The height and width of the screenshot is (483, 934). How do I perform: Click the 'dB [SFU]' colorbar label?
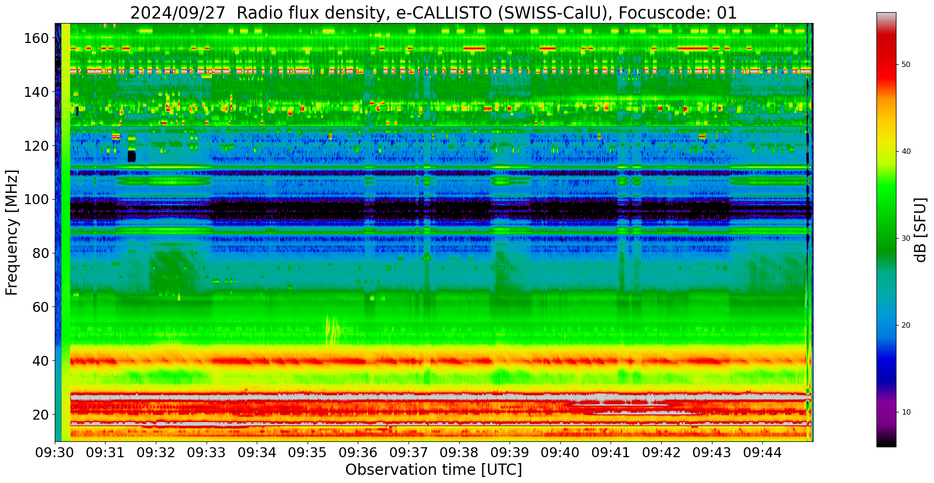coord(920,230)
